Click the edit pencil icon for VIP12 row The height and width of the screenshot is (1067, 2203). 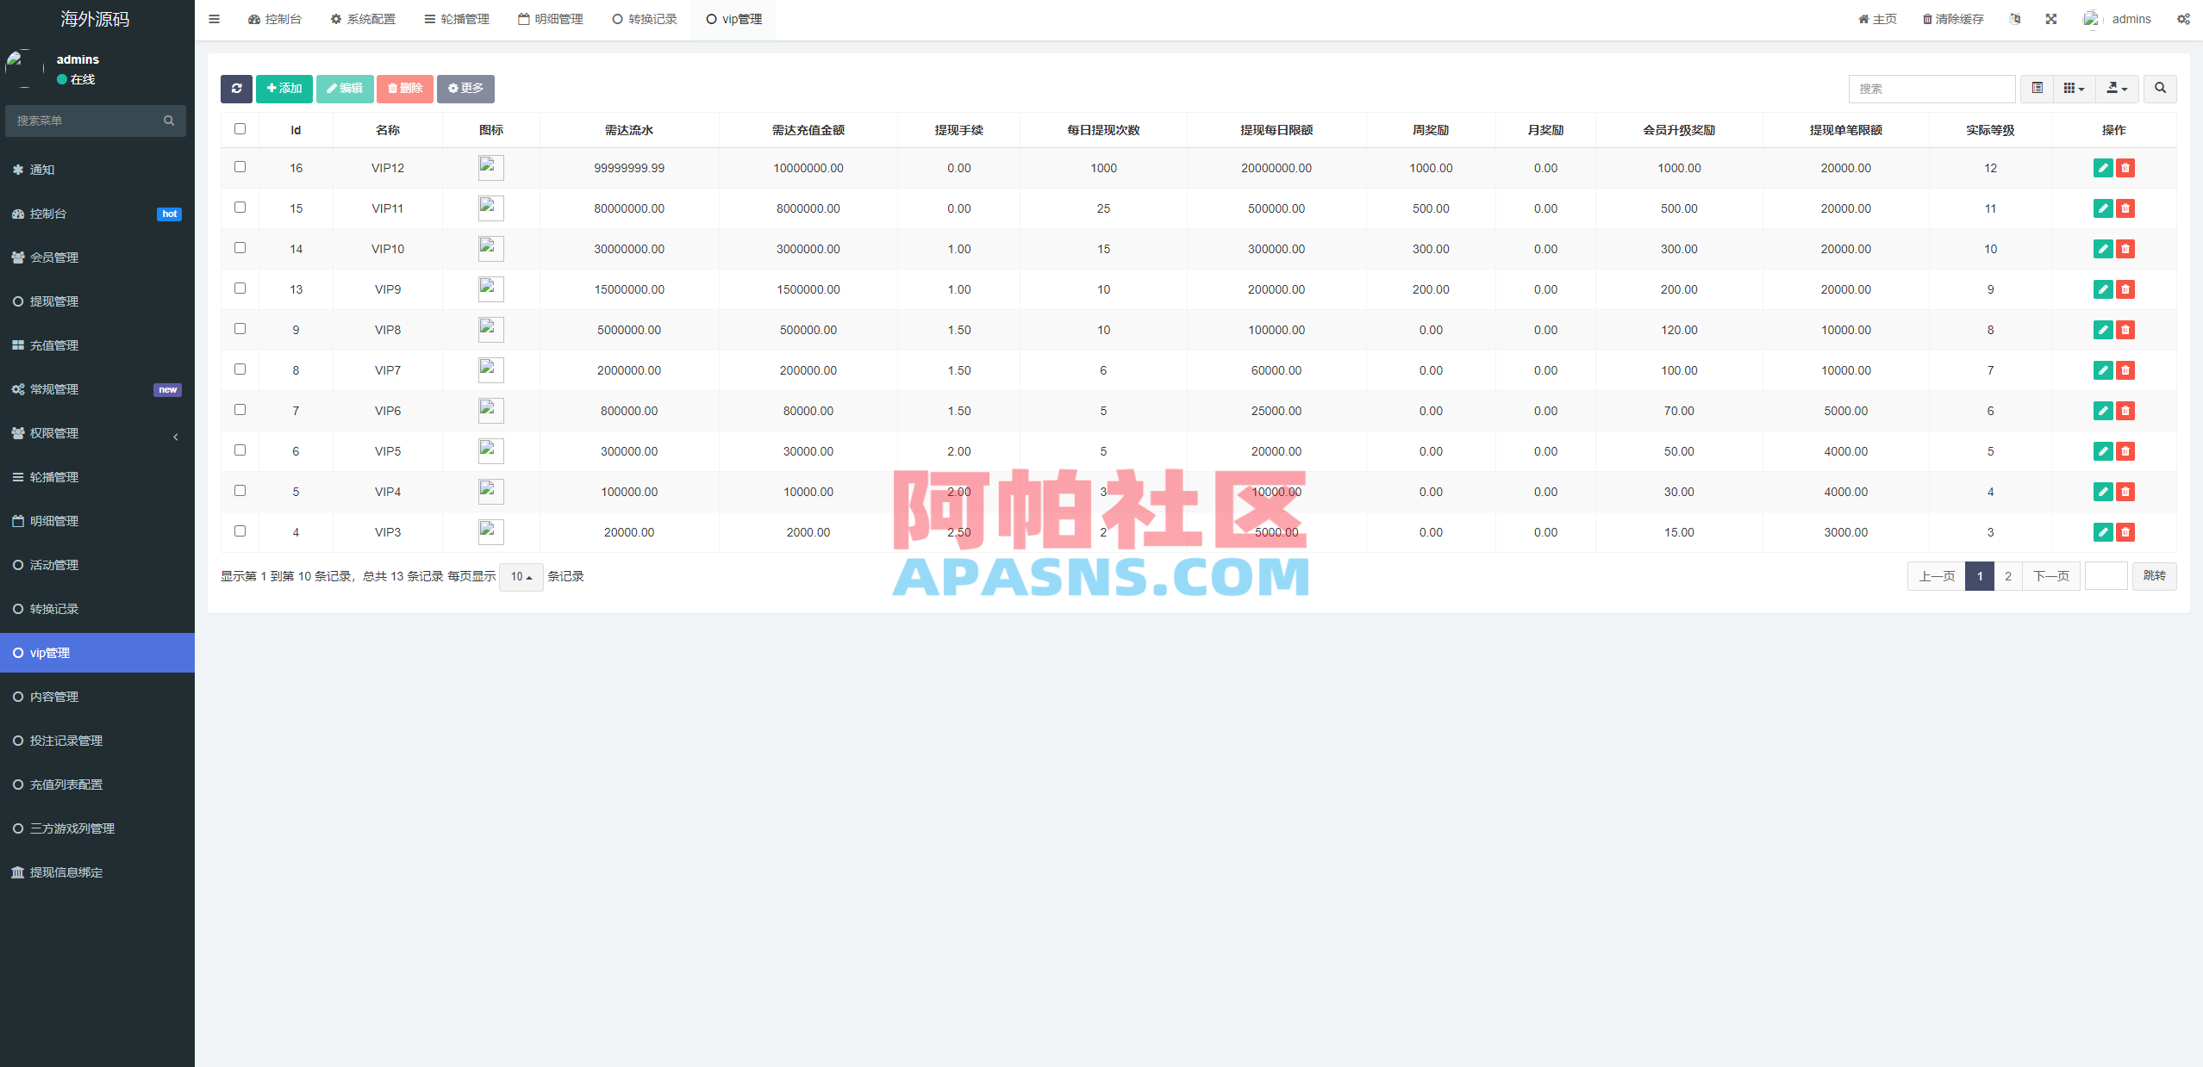click(2103, 168)
